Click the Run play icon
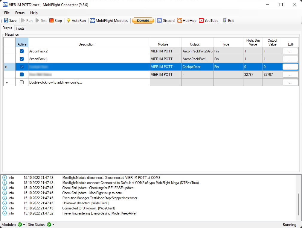The height and width of the screenshot is (228, 302). pyautogui.click(x=23, y=20)
